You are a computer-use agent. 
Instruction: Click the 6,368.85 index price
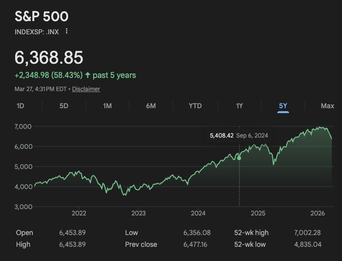pos(49,58)
